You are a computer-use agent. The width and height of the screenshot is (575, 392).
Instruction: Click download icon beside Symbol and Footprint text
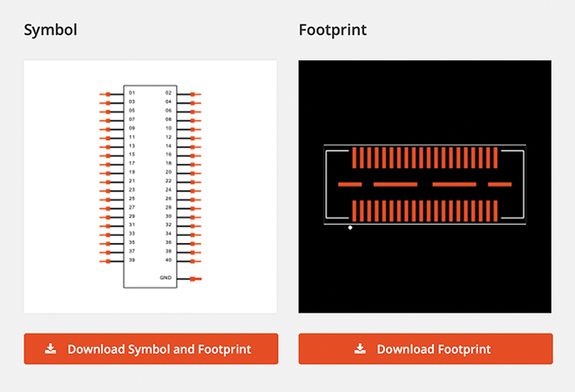click(x=51, y=348)
